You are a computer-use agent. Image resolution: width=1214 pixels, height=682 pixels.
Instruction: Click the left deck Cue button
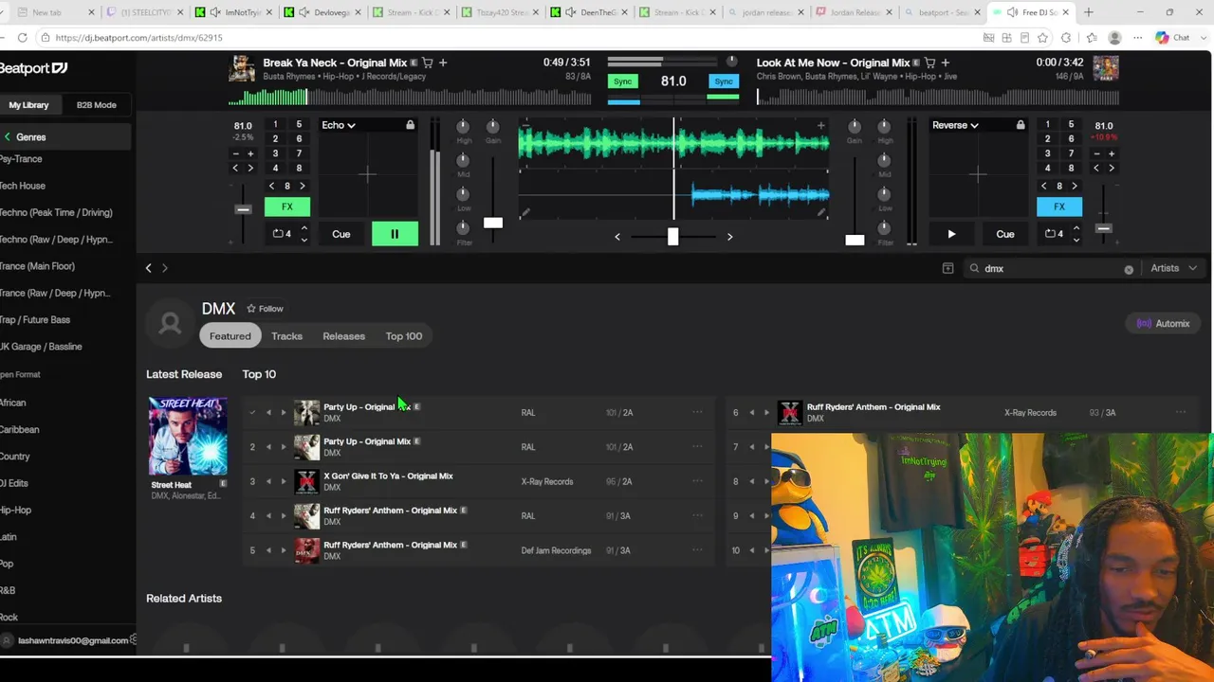click(340, 234)
